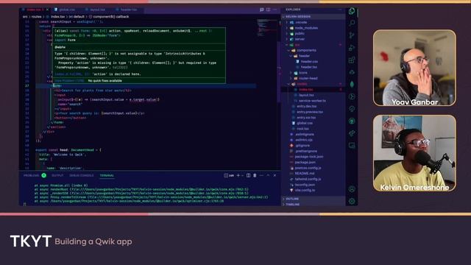Collapse the routes folder
The height and width of the screenshot is (265, 471).
302,84
